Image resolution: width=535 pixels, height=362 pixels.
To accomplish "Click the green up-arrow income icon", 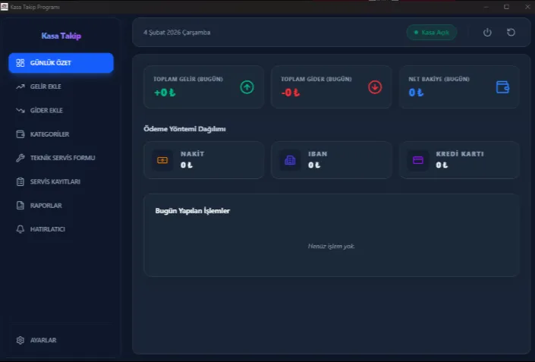I will click(x=247, y=87).
